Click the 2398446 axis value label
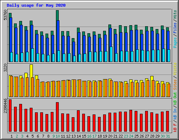179x140 pixels. (x=5, y=106)
